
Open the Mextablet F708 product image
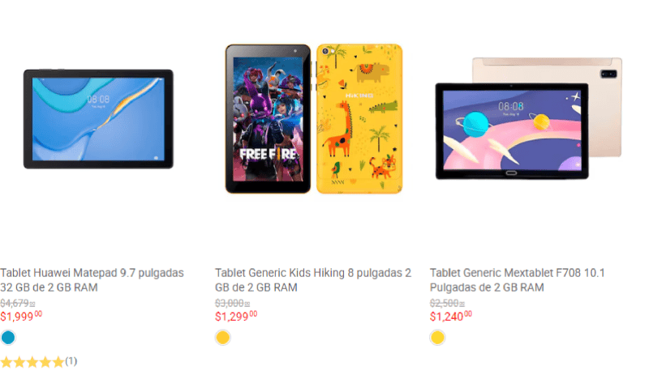(x=529, y=118)
